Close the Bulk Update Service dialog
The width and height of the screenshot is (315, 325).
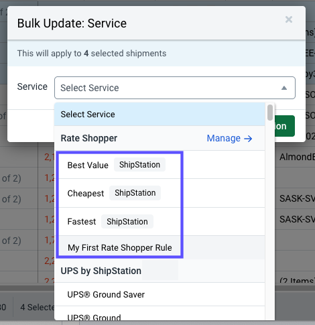click(289, 19)
